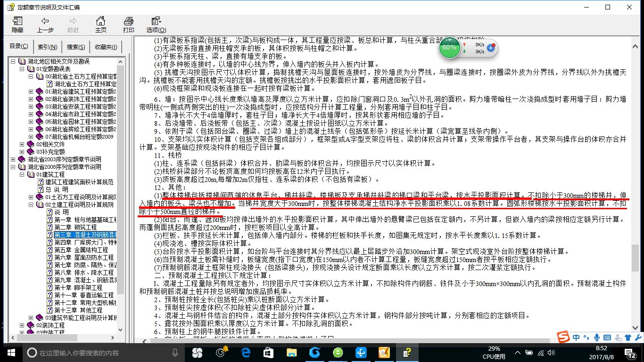Open the Sogou wrench toolbox icon
The width and height of the screenshot is (644, 362).
pyautogui.click(x=637, y=337)
